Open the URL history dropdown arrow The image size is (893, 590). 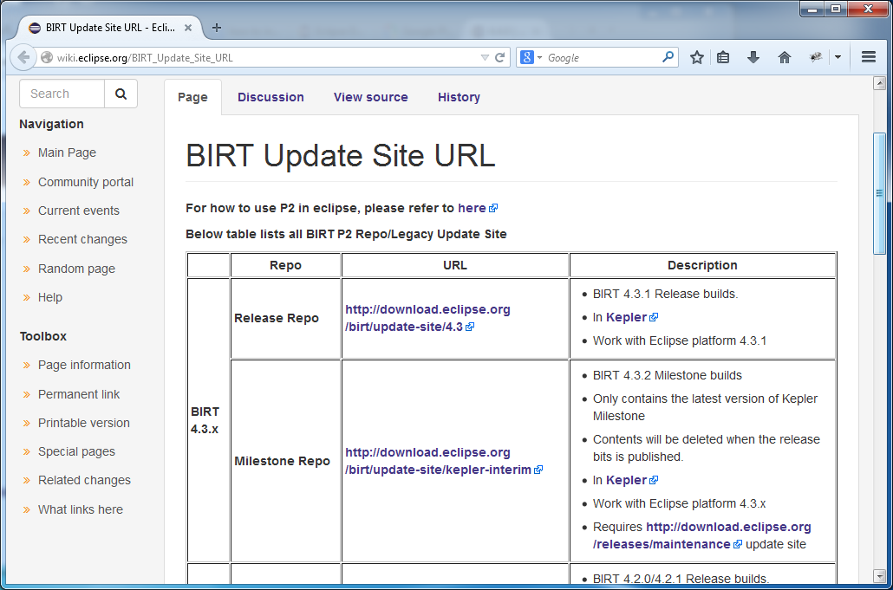point(485,57)
